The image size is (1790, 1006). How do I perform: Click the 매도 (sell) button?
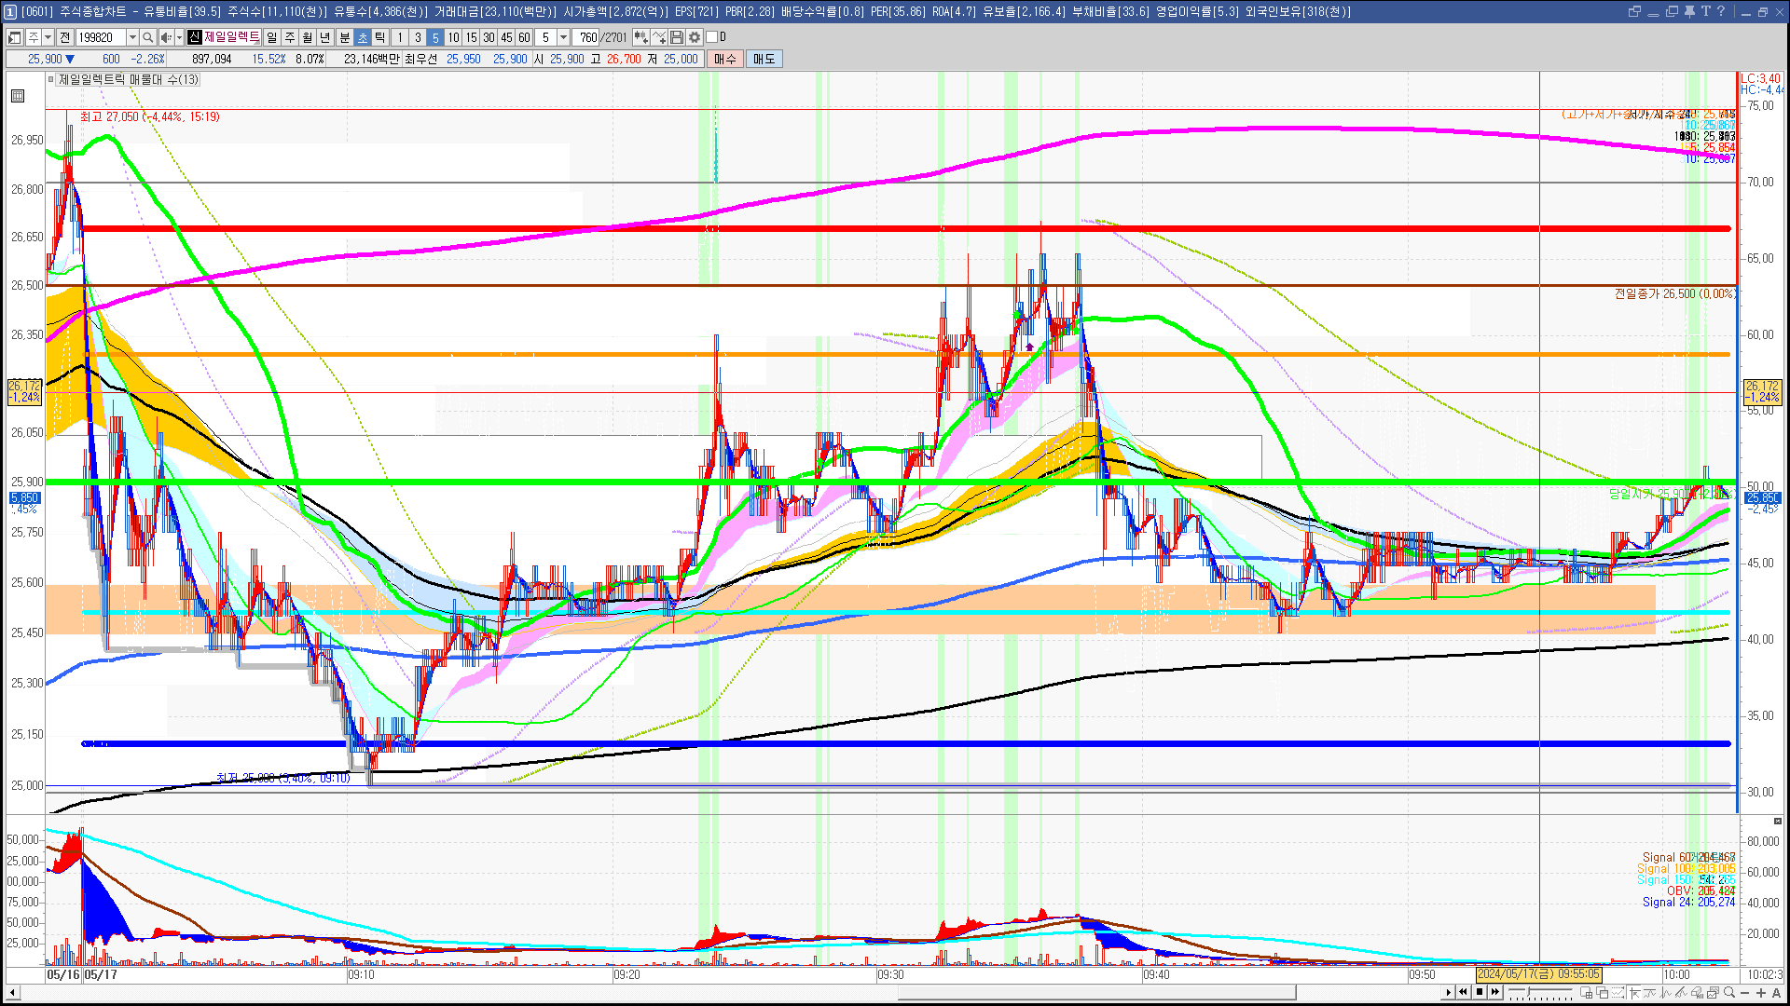click(x=764, y=59)
